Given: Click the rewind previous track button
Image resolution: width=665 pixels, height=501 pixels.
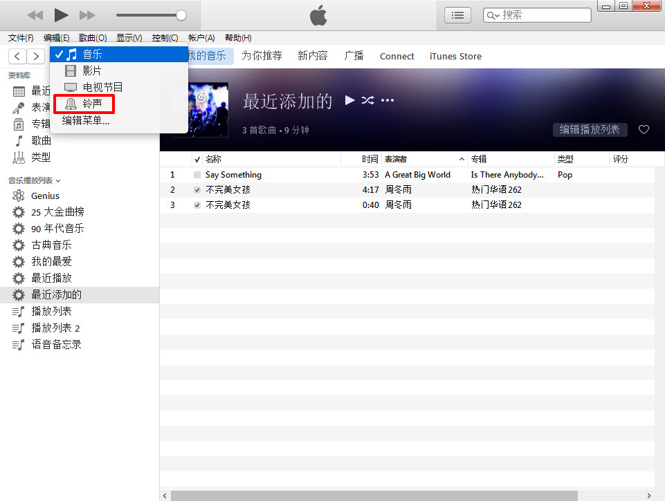Looking at the screenshot, I should tap(35, 16).
